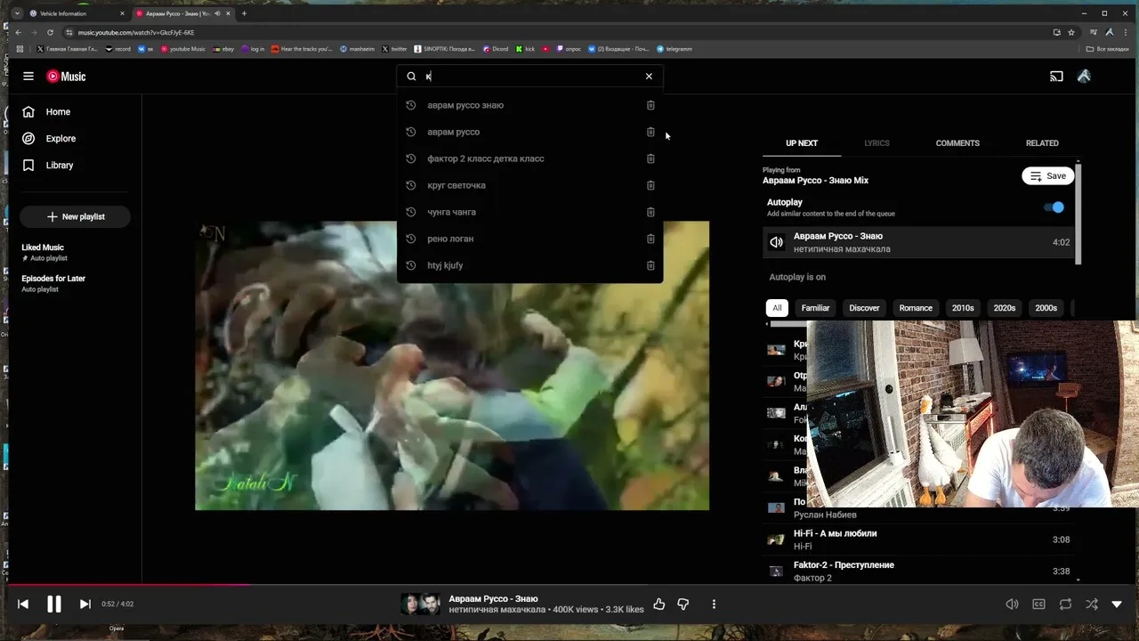The height and width of the screenshot is (641, 1139).
Task: Switch to the Vehicle Information browser tab
Action: click(76, 13)
